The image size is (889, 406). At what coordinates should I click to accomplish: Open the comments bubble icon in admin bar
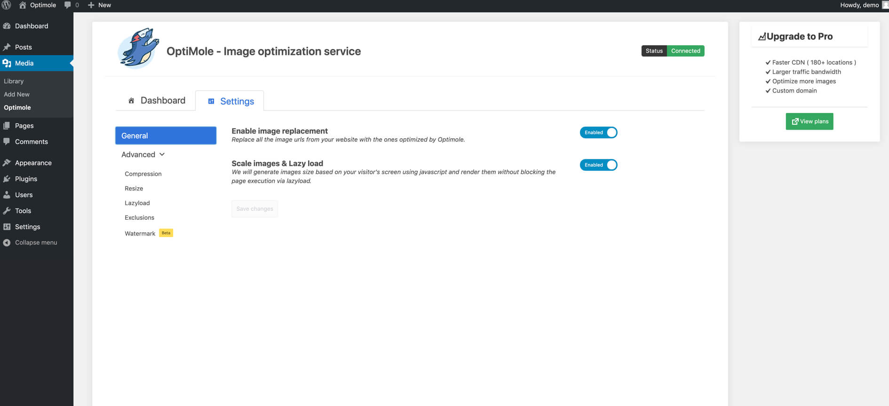[x=68, y=5]
